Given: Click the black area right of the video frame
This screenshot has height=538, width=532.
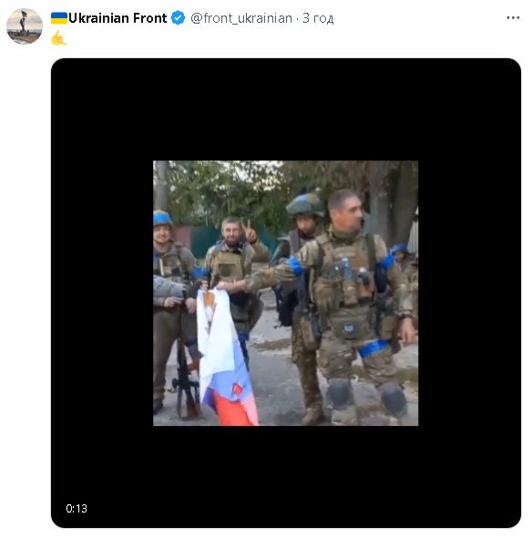Looking at the screenshot, I should (x=469, y=293).
